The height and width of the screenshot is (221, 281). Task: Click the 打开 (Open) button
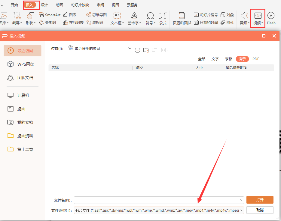click(260, 200)
